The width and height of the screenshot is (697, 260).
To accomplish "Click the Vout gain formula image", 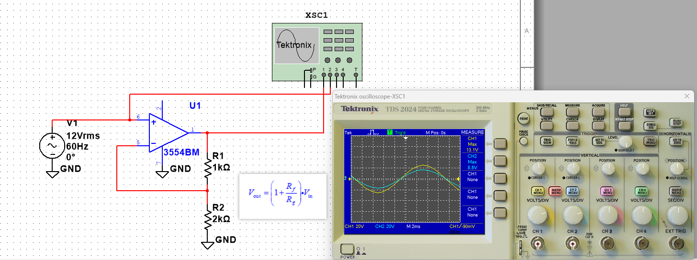I will click(x=283, y=196).
